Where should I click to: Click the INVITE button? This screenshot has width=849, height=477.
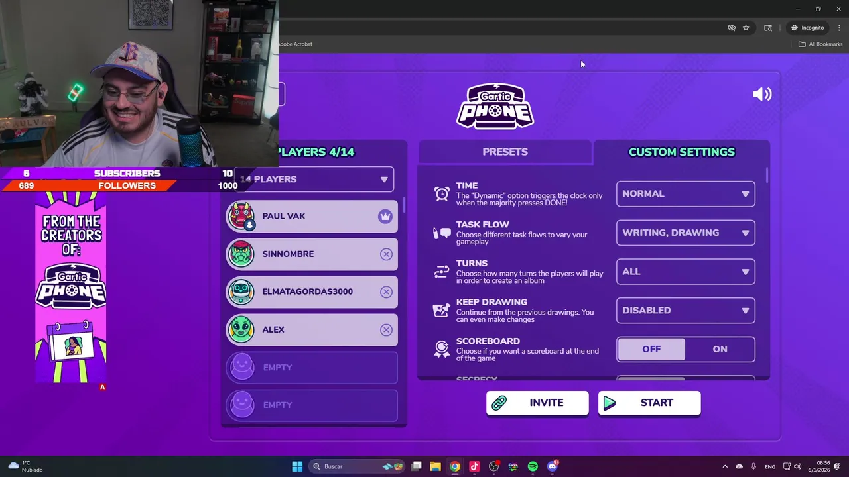(x=537, y=403)
